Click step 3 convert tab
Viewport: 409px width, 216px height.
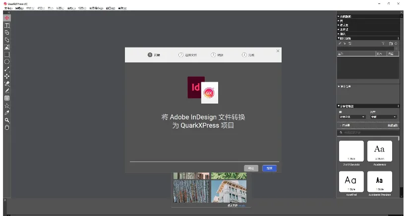click(x=217, y=55)
